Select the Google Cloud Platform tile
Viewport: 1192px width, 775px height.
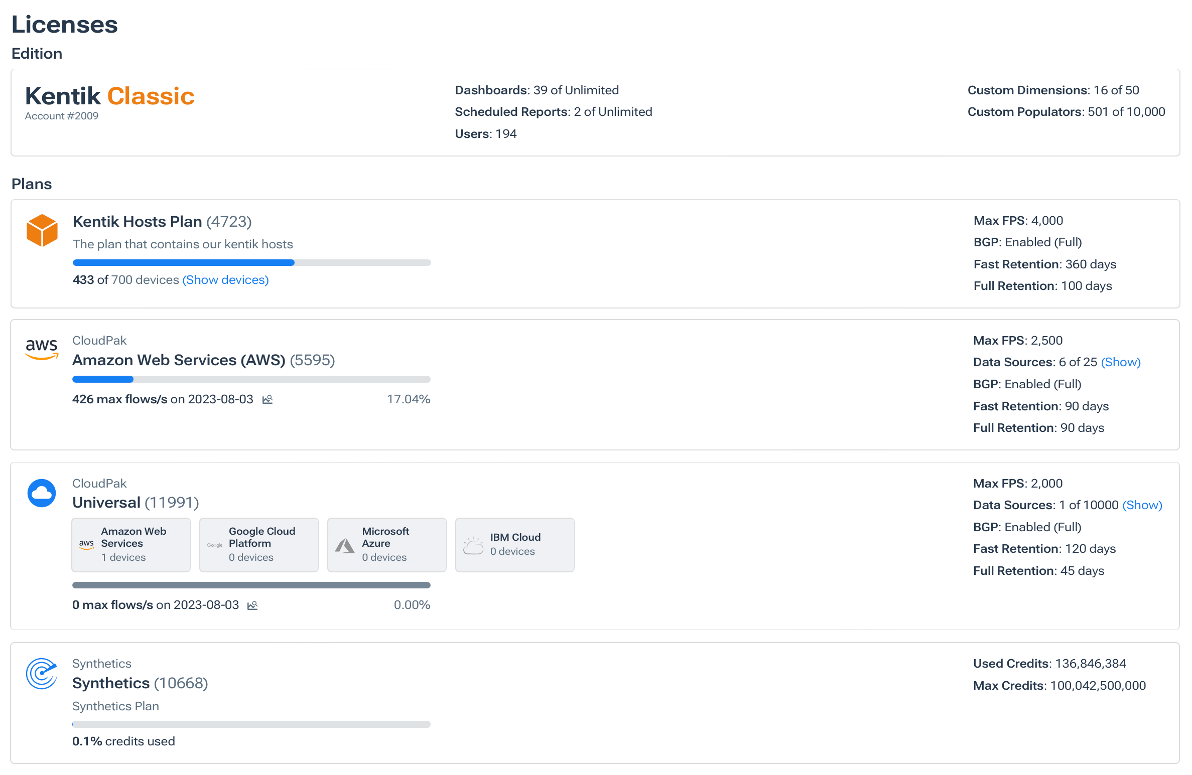258,545
